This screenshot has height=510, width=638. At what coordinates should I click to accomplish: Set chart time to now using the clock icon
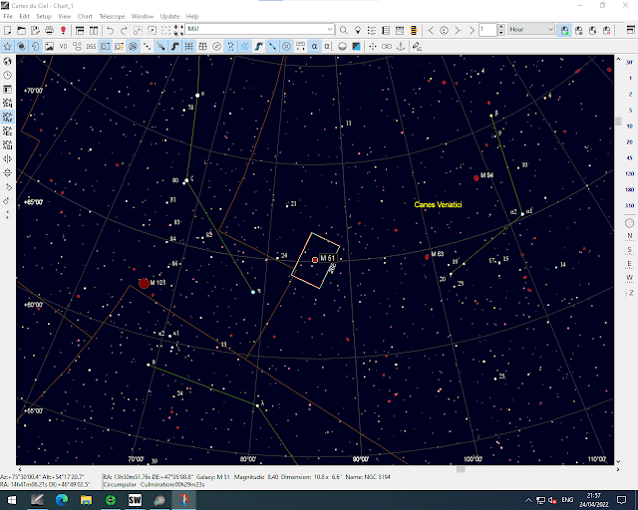(444, 31)
